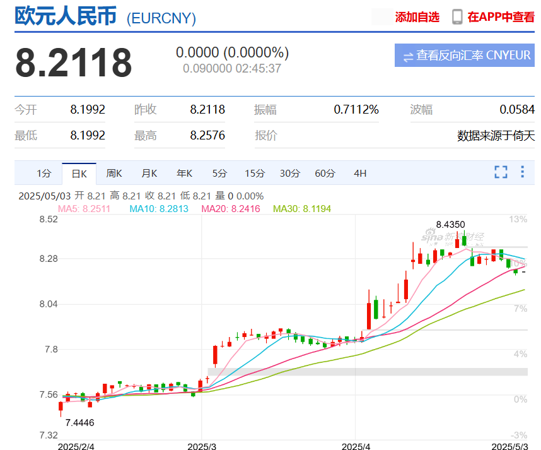Viewport: 541px width, 450px height.
Task: Click the 2025/3 date axis label
Action: 202,446
